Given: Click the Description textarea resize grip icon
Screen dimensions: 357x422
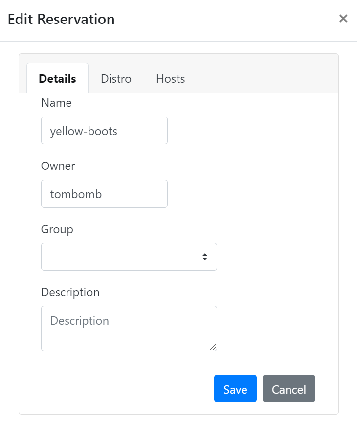Looking at the screenshot, I should [213, 347].
